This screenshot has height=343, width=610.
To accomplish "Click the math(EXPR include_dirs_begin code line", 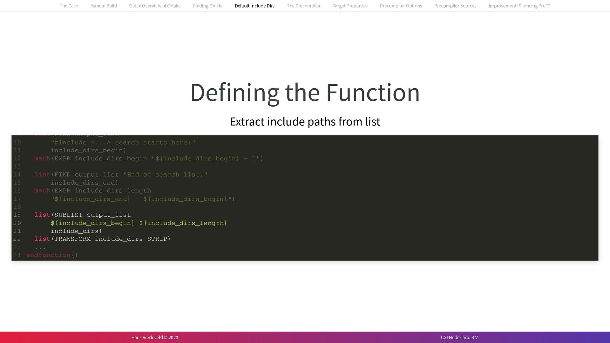I will click(x=148, y=158).
